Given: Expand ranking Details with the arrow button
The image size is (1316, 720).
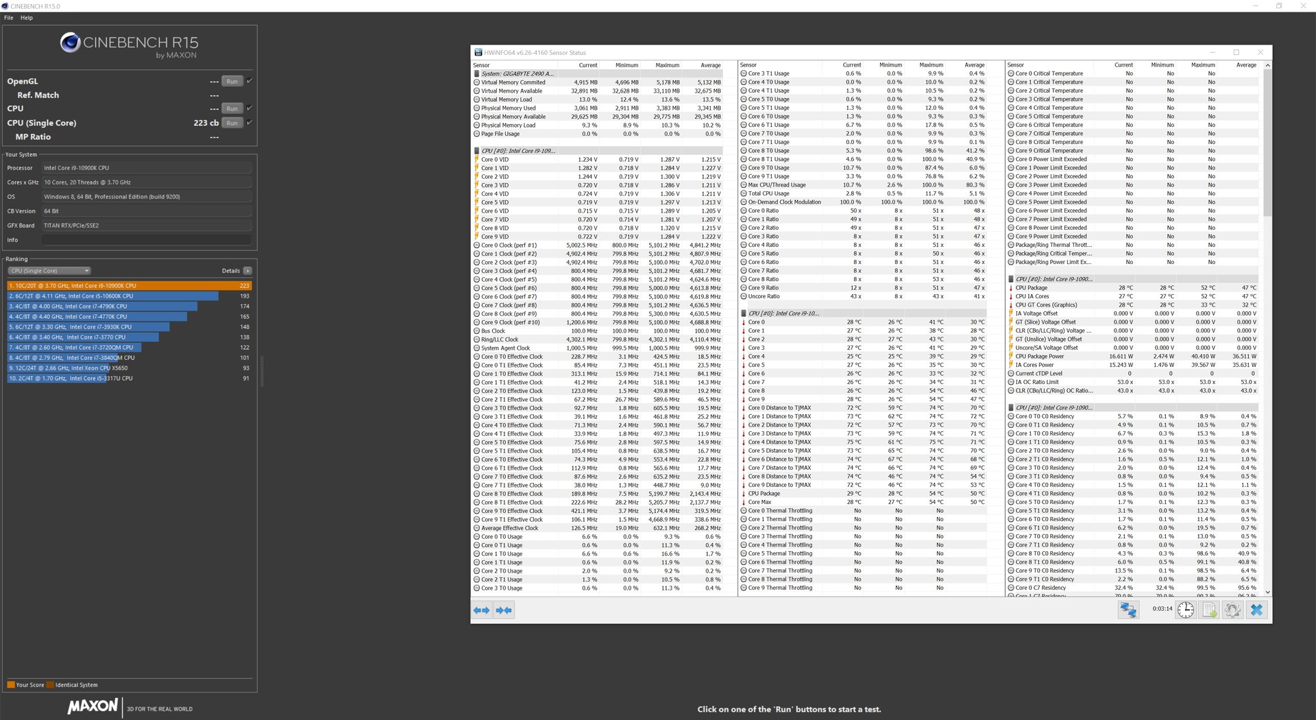Looking at the screenshot, I should click(247, 271).
